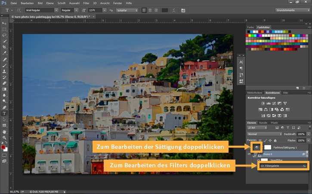Screen dimensions: 312x194
Task: Toggle filter for pixel layers
Action: click(277, 128)
